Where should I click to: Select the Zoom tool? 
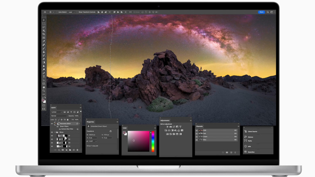tap(44, 91)
